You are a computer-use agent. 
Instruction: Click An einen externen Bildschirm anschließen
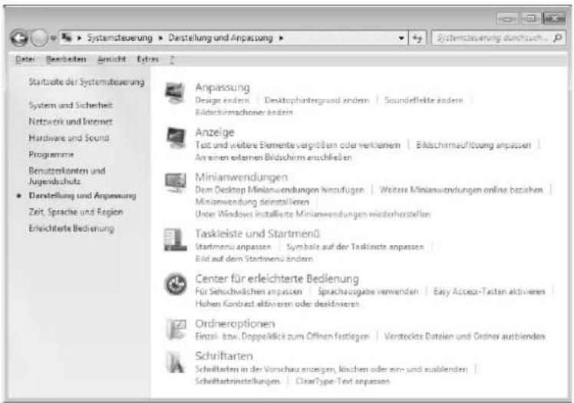pos(273,158)
